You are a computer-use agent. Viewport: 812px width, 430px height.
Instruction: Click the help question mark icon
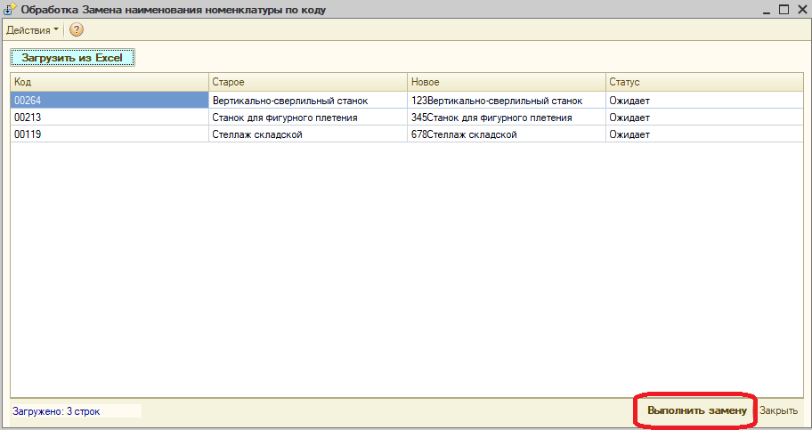coord(77,29)
